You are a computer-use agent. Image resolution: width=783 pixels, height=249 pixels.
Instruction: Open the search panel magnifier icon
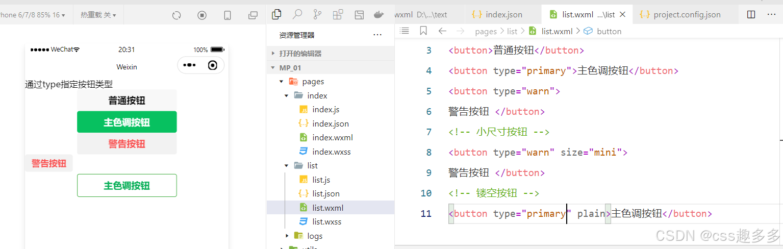pyautogui.click(x=297, y=14)
